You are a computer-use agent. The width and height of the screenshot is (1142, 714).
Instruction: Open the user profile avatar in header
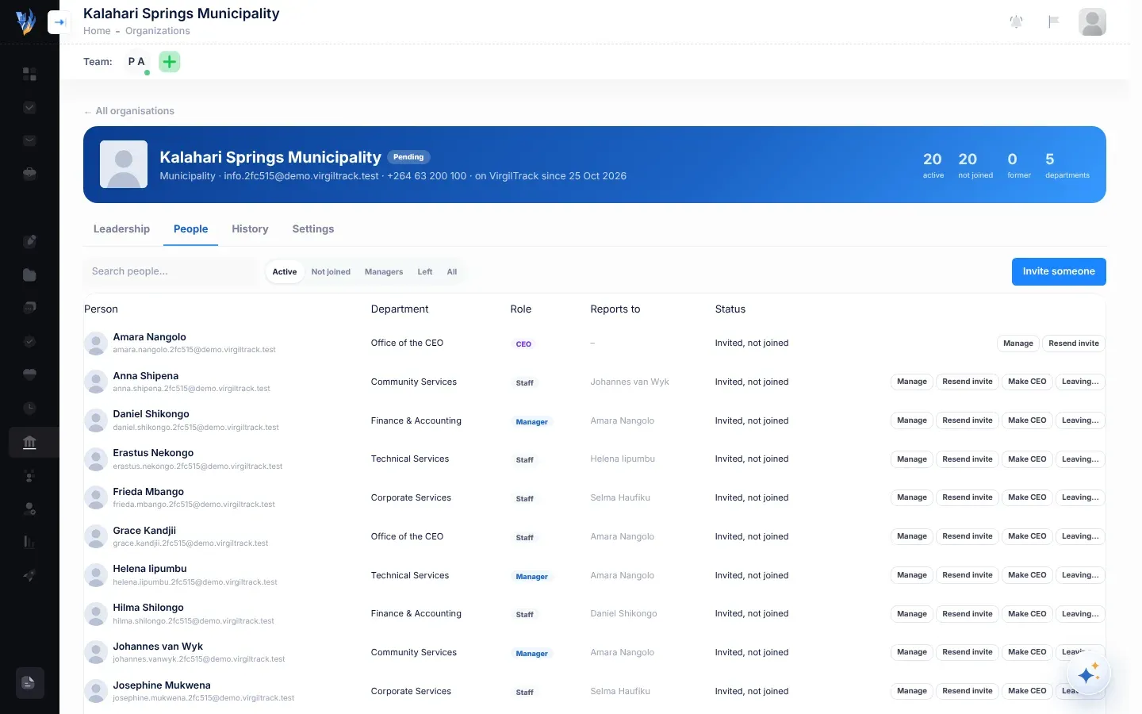1092,22
